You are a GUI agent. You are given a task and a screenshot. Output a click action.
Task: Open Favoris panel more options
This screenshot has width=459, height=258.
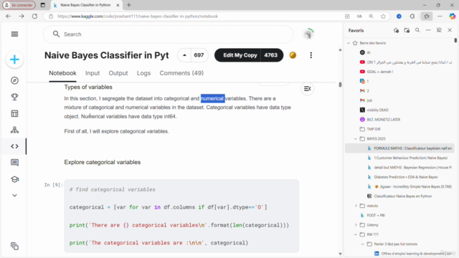(428, 30)
